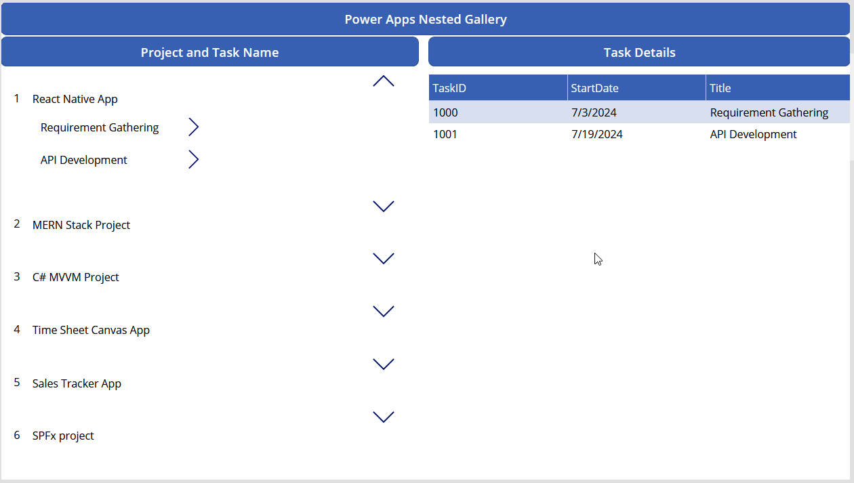The height and width of the screenshot is (483, 854).
Task: Expand the Sales Tracker App chevron
Action: pyautogui.click(x=384, y=364)
